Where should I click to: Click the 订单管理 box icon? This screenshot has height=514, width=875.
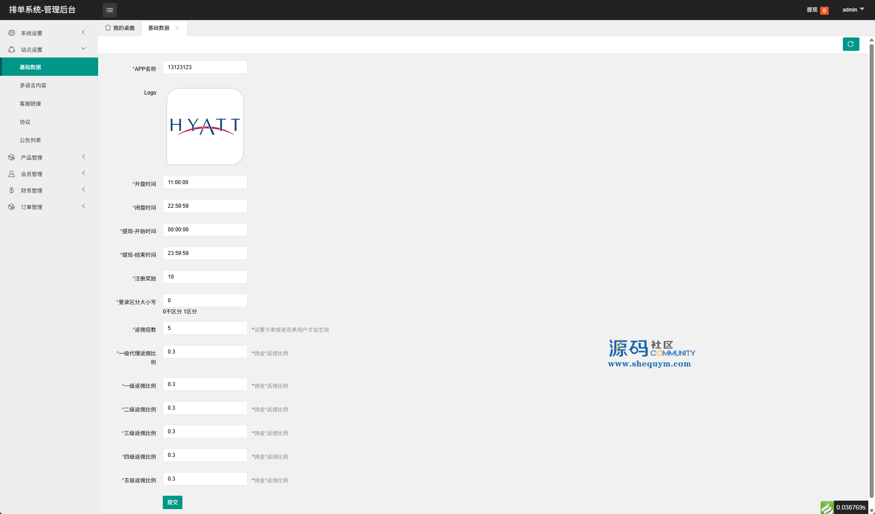coord(12,207)
